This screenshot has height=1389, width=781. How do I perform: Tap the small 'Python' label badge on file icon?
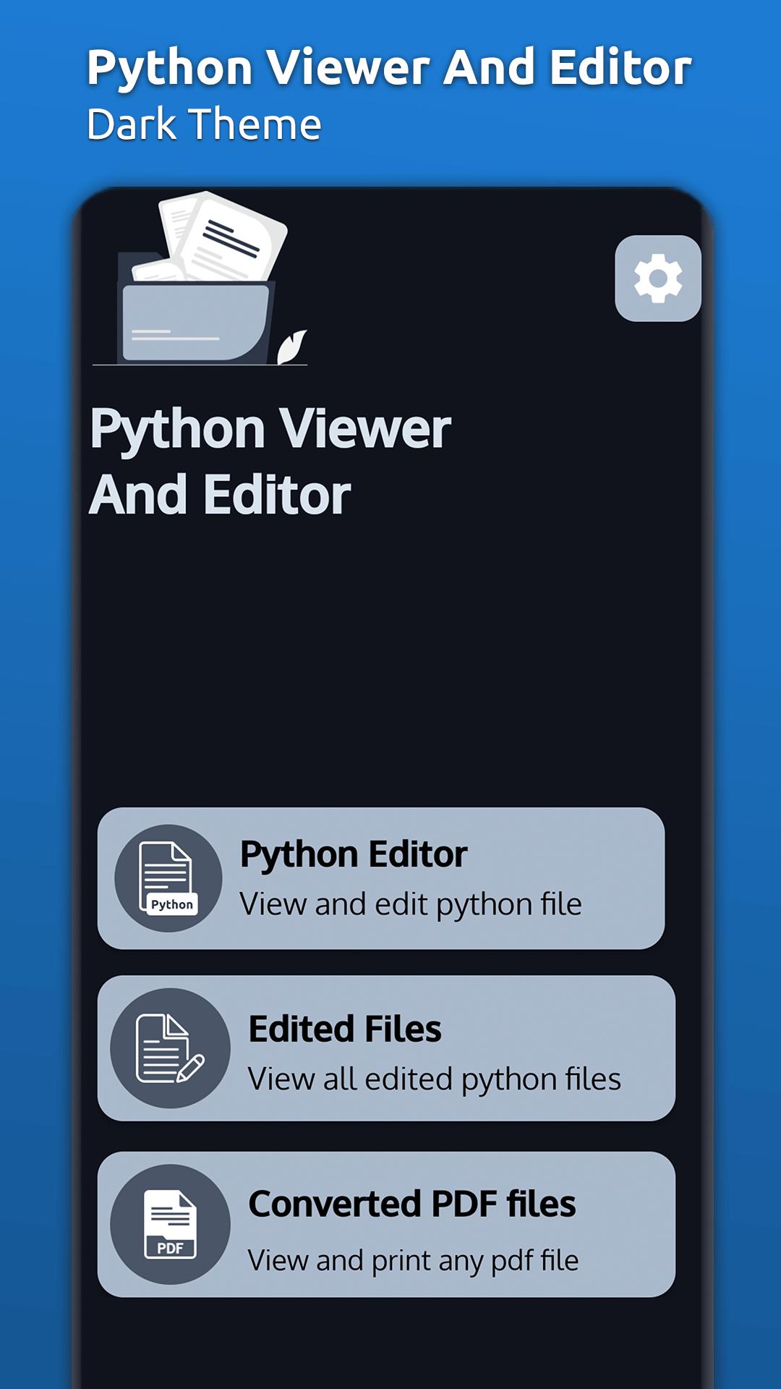pos(171,904)
